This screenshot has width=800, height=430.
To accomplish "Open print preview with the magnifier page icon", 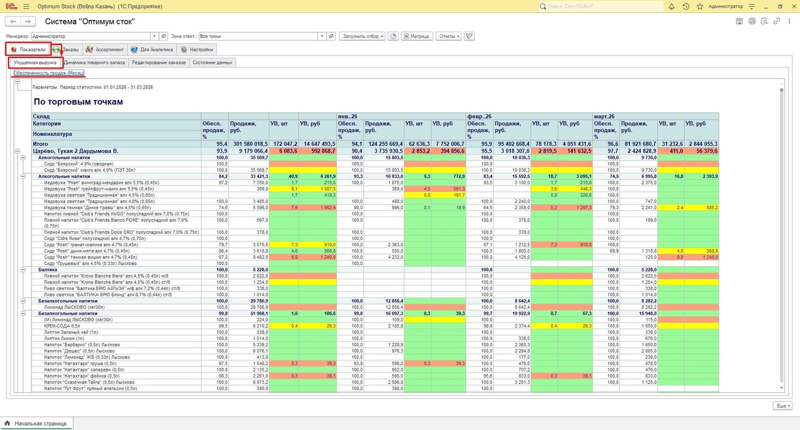I will point(764,21).
